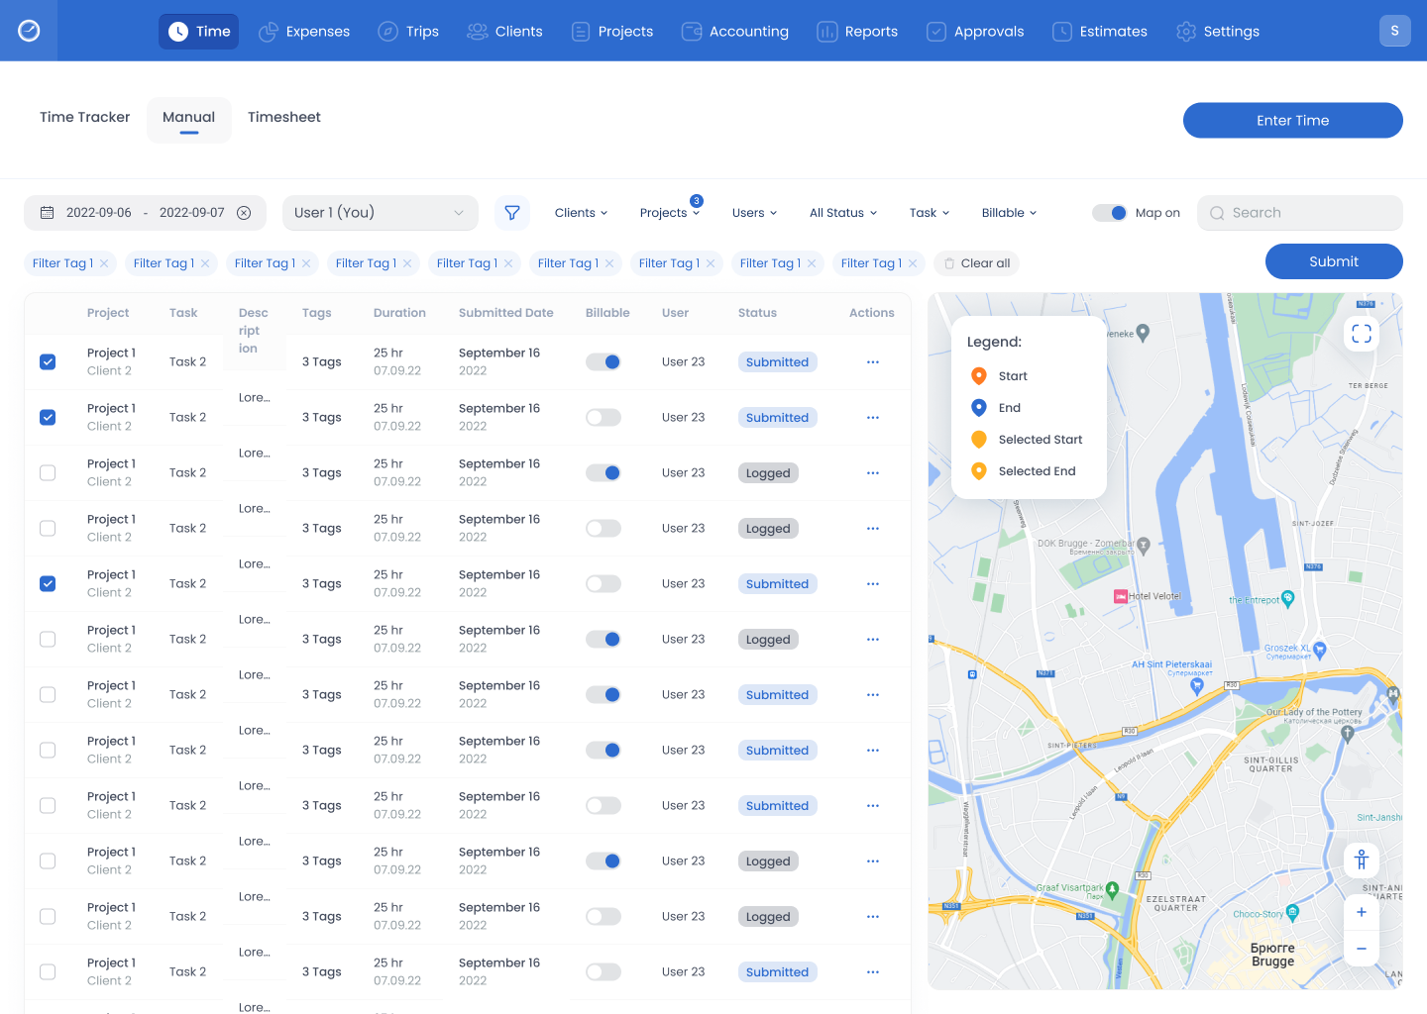Zoom out on the map
This screenshot has height=1014, width=1427.
click(x=1362, y=949)
